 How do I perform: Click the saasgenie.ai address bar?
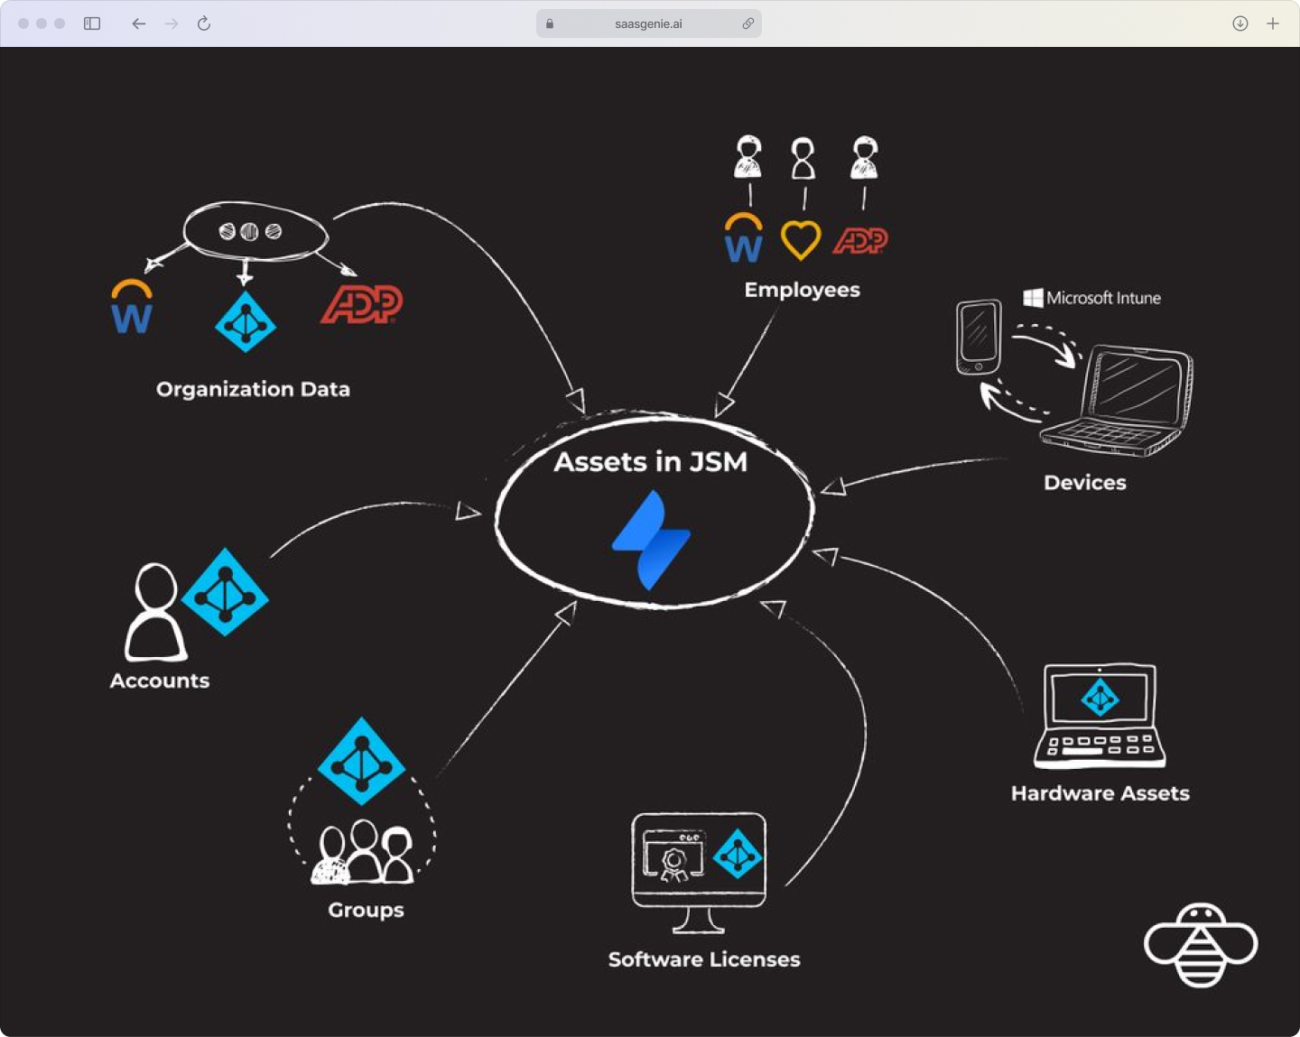coord(648,23)
